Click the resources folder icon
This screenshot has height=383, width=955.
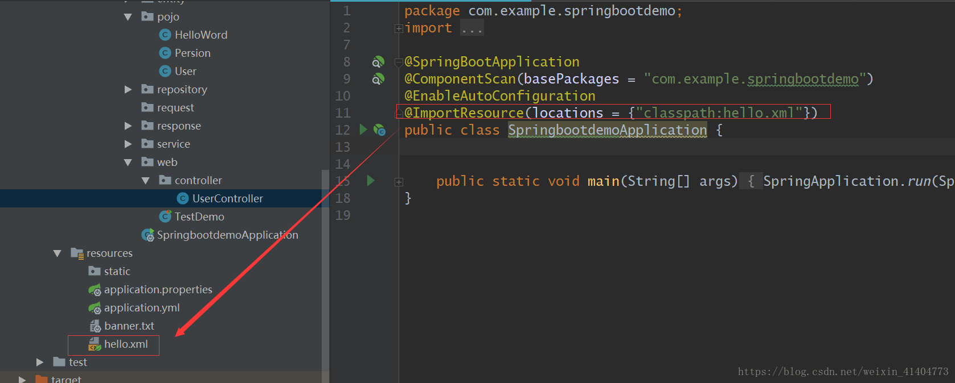point(77,253)
